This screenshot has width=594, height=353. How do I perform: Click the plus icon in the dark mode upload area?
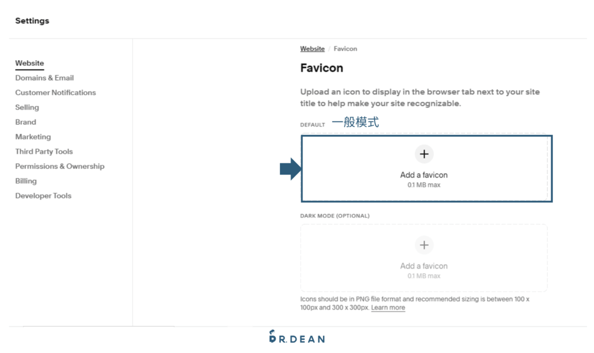click(424, 244)
